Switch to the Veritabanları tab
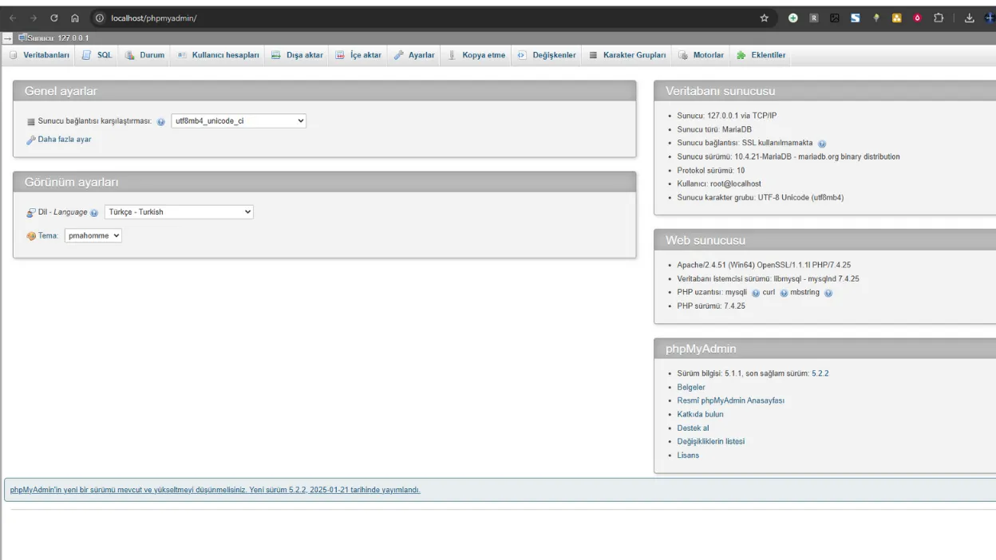Image resolution: width=996 pixels, height=560 pixels. click(40, 55)
